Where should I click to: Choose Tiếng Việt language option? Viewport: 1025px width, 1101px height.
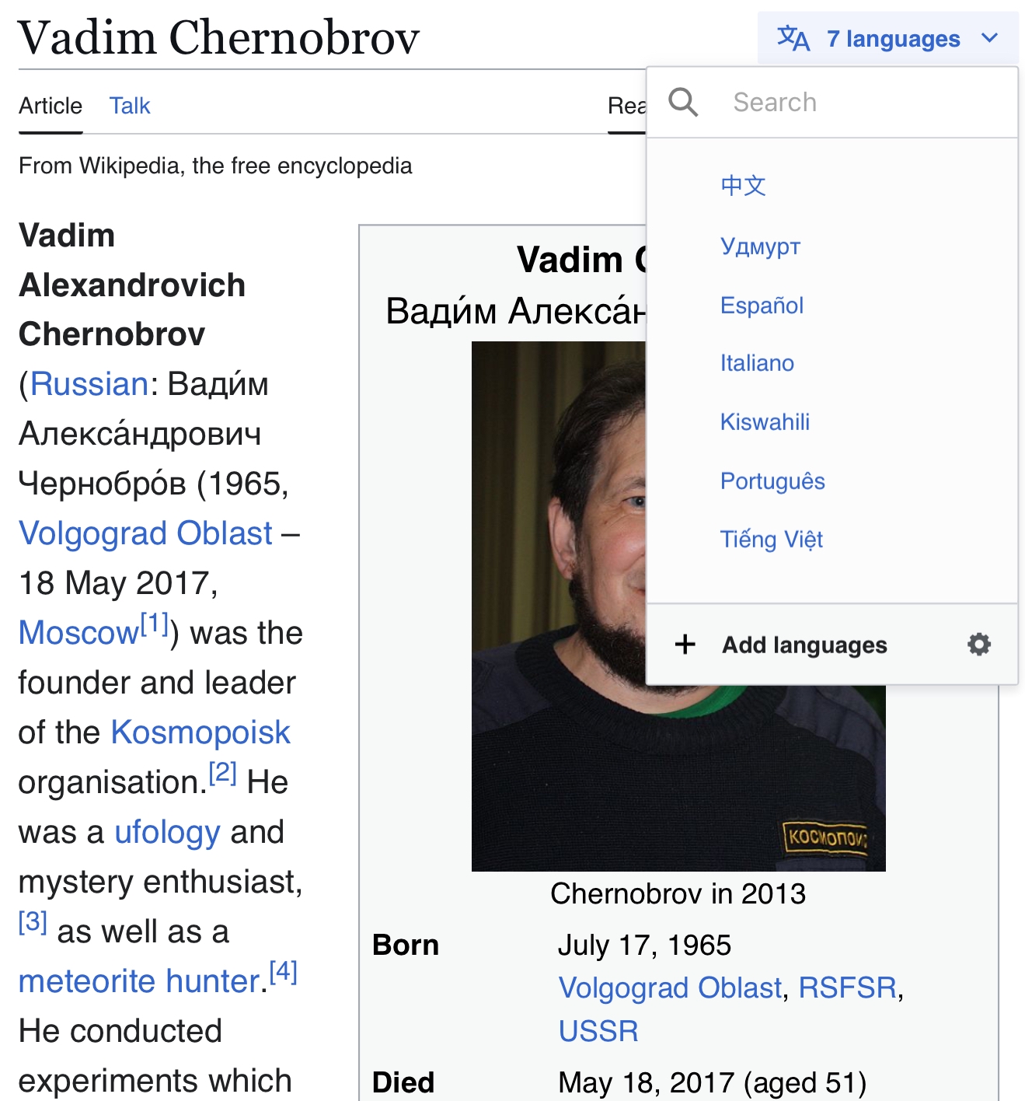point(771,540)
